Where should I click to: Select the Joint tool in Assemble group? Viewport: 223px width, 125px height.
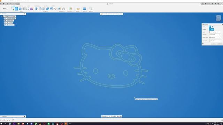pyautogui.click(x=64, y=9)
